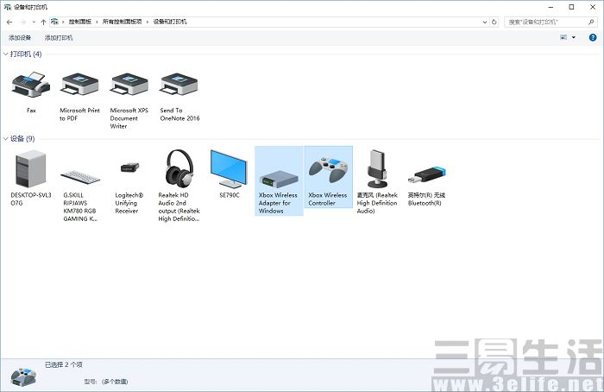Image resolution: width=604 pixels, height=392 pixels.
Task: Select Microsoft Print to PDF printer
Action: (79, 85)
